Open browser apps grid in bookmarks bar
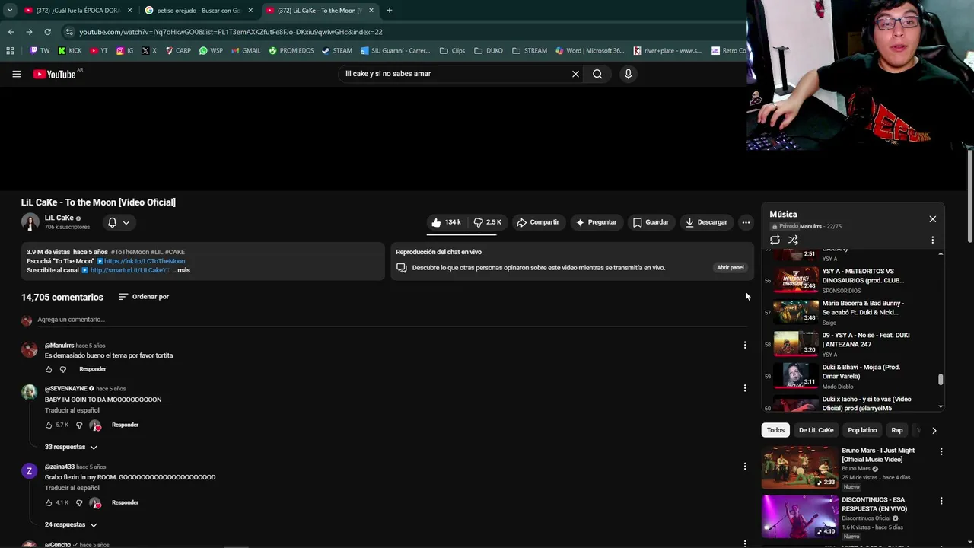Screen dimensions: 974x548 coord(10,51)
